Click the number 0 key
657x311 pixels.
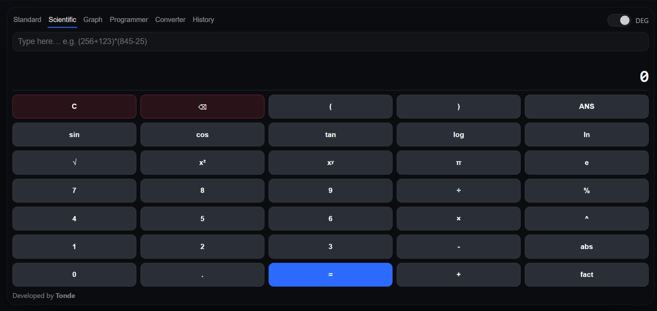[x=74, y=274]
